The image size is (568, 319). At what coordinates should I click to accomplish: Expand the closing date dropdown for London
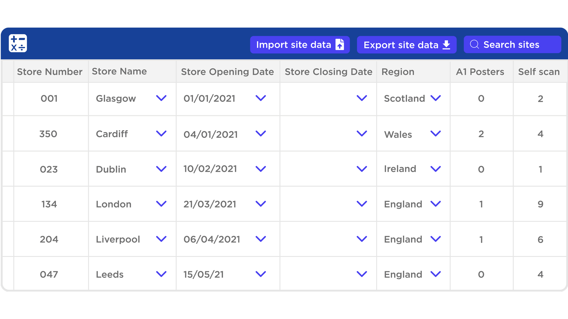point(362,204)
